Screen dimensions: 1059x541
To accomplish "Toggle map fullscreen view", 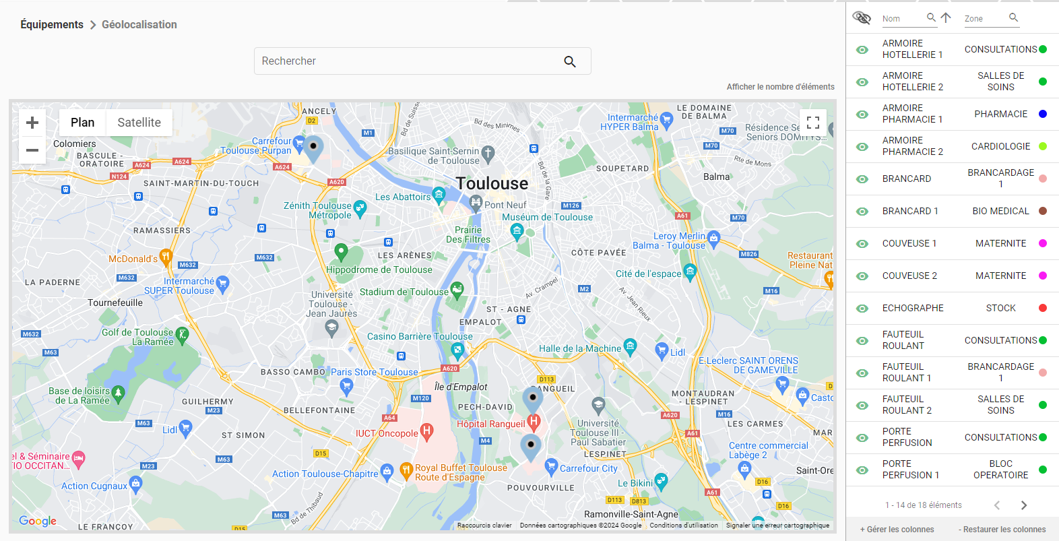I will click(x=813, y=123).
